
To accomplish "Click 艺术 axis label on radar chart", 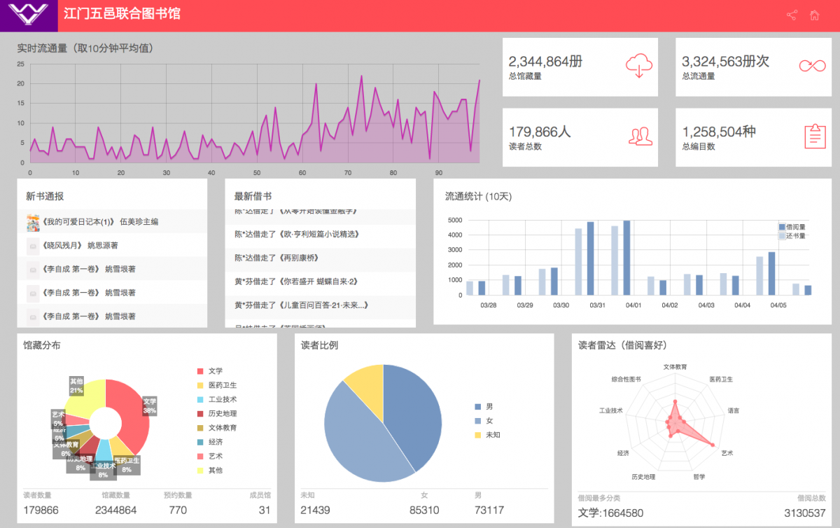I will pyautogui.click(x=727, y=454).
